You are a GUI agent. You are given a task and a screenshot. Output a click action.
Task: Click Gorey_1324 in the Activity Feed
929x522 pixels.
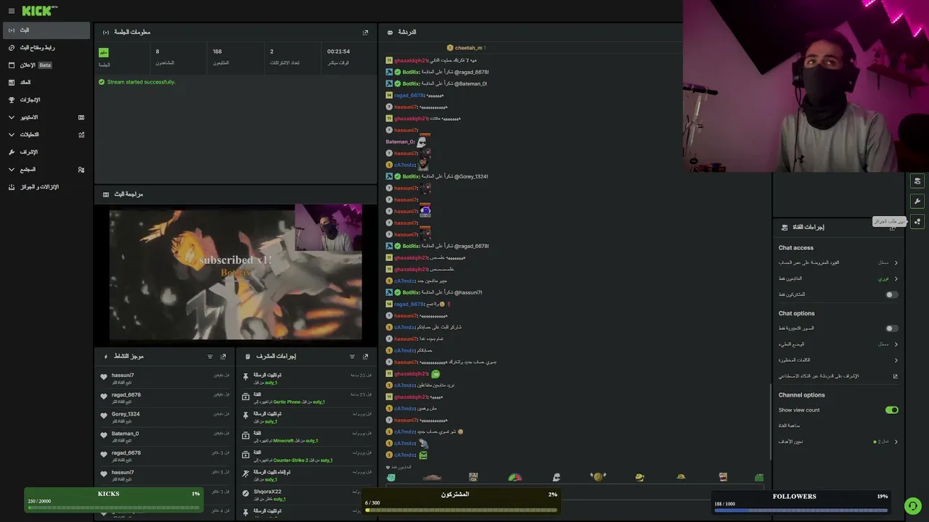pos(126,414)
